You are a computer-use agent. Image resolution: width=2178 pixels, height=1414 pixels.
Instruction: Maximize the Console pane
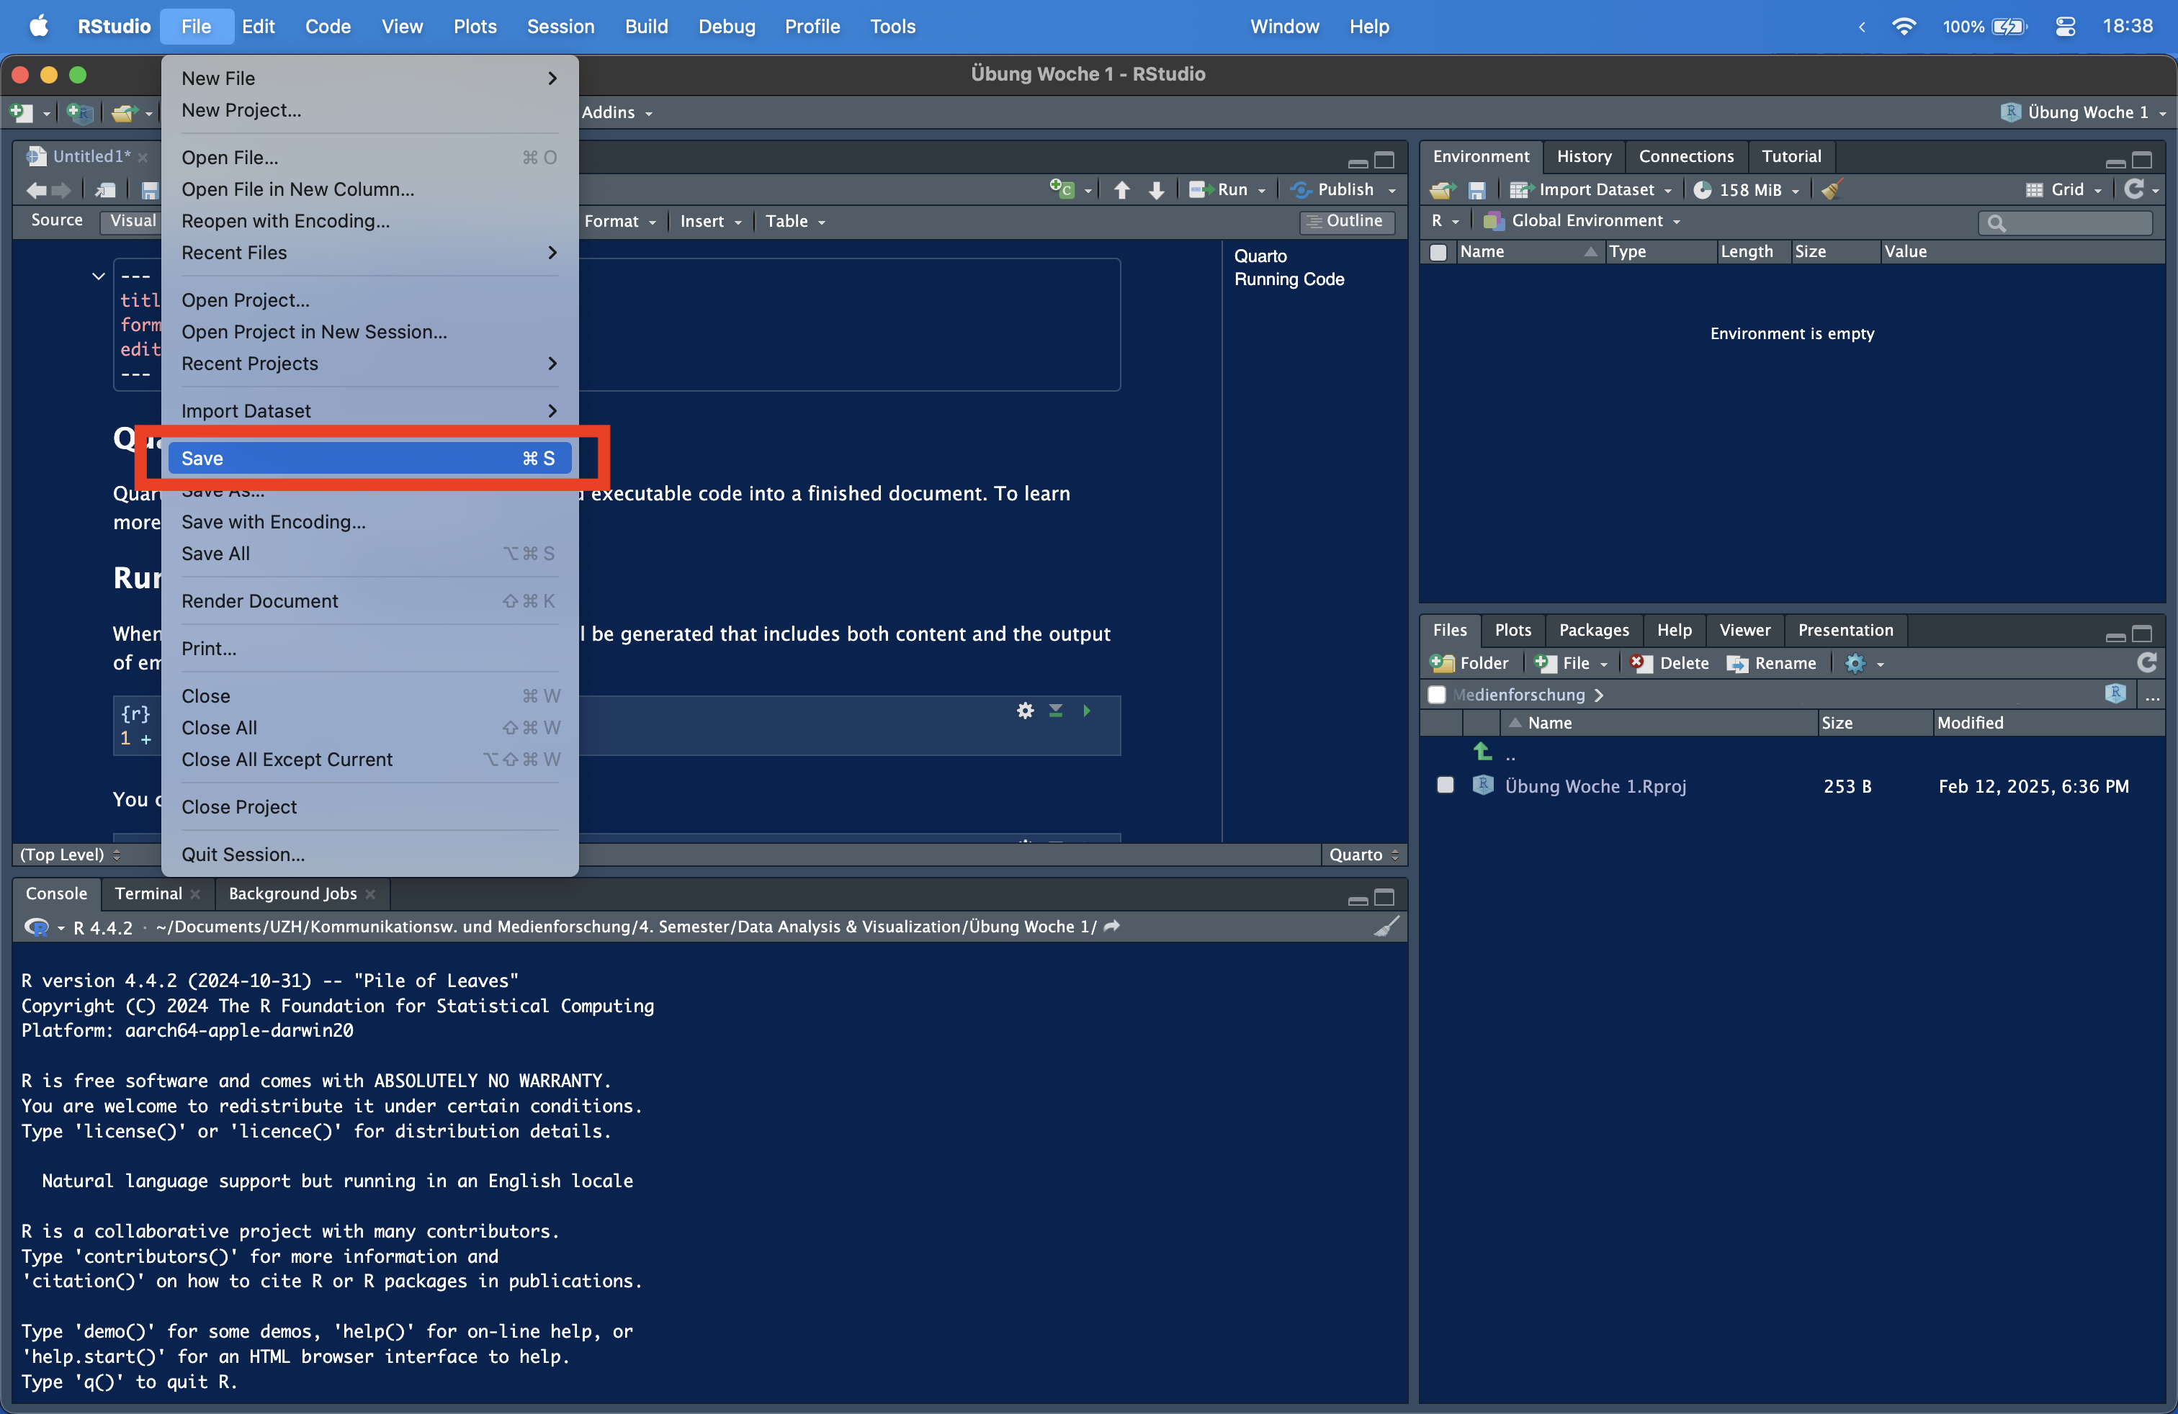(1384, 896)
